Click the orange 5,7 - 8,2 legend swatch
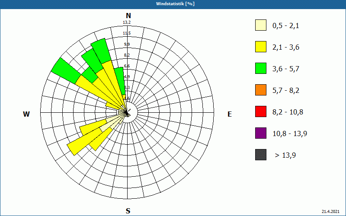Viewport: 346px width, 216px height. tap(261, 90)
